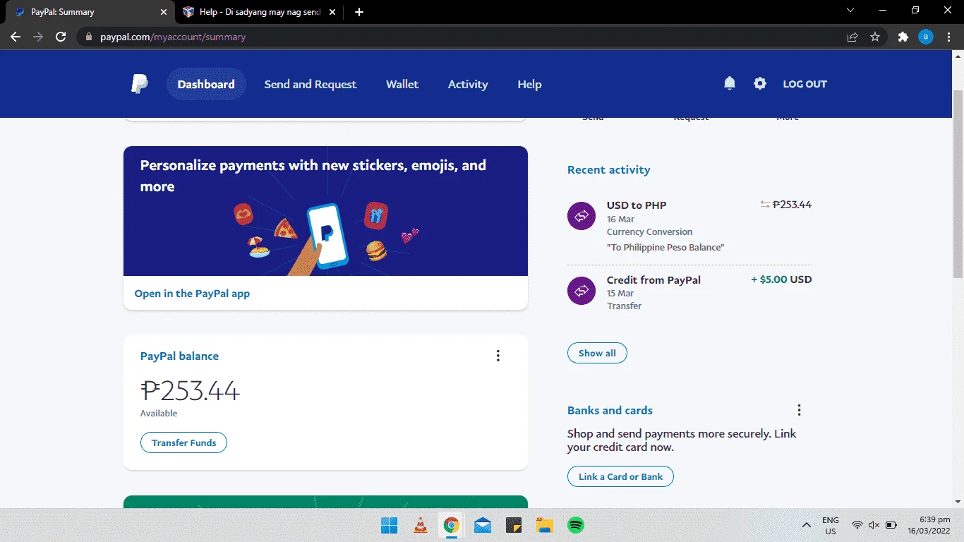Click the stickers and emojis promo banner

[325, 211]
